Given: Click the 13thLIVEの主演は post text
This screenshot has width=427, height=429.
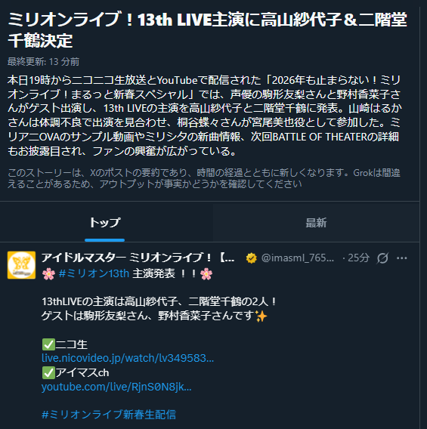Looking at the screenshot, I should [159, 301].
